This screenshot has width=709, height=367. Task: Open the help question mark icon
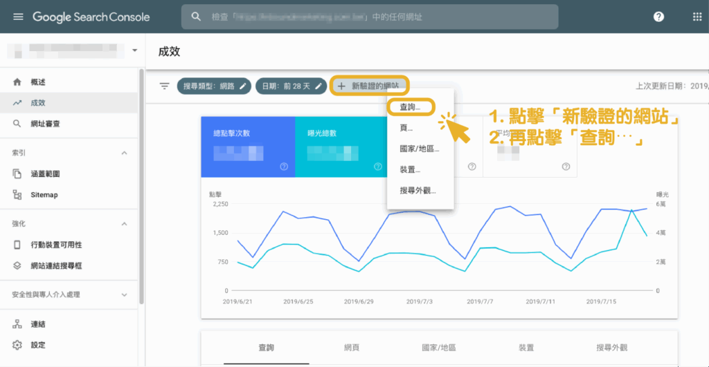click(x=659, y=17)
